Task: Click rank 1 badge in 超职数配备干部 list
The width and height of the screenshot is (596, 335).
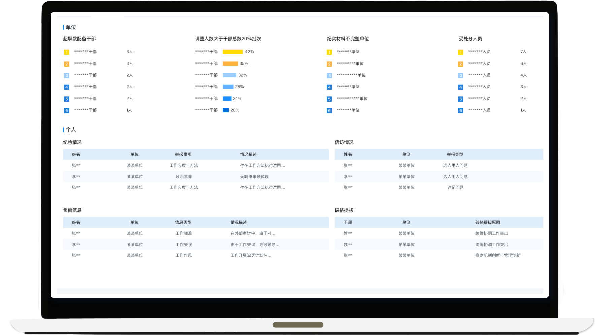Action: point(67,52)
